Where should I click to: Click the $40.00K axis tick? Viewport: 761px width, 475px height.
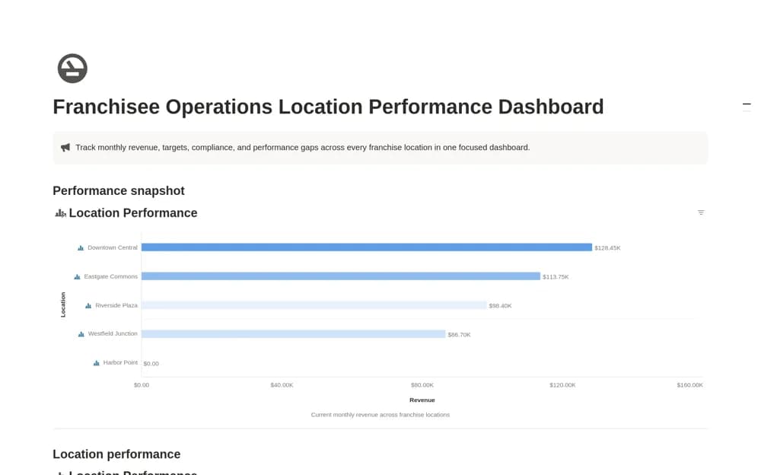(x=282, y=384)
